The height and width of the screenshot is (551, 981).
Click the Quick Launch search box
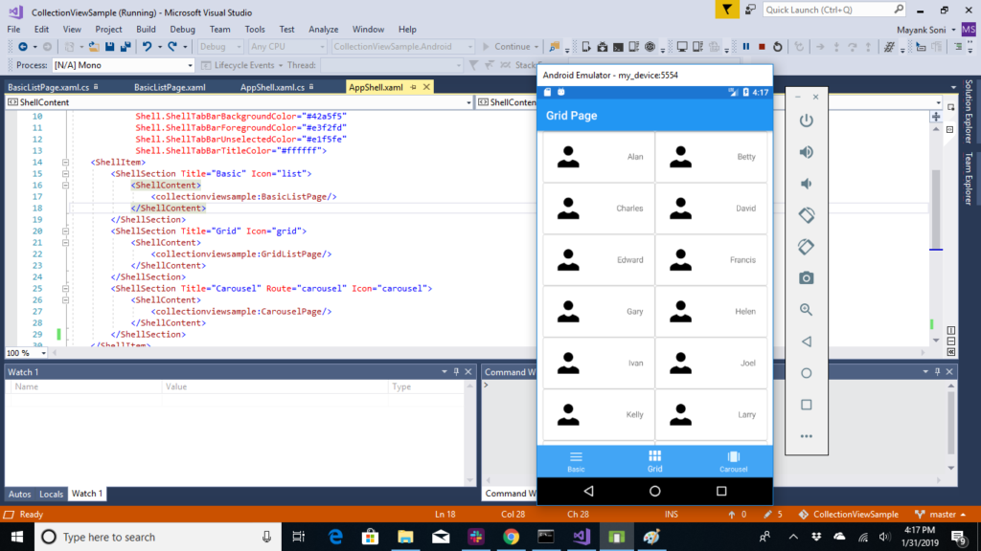coord(834,10)
